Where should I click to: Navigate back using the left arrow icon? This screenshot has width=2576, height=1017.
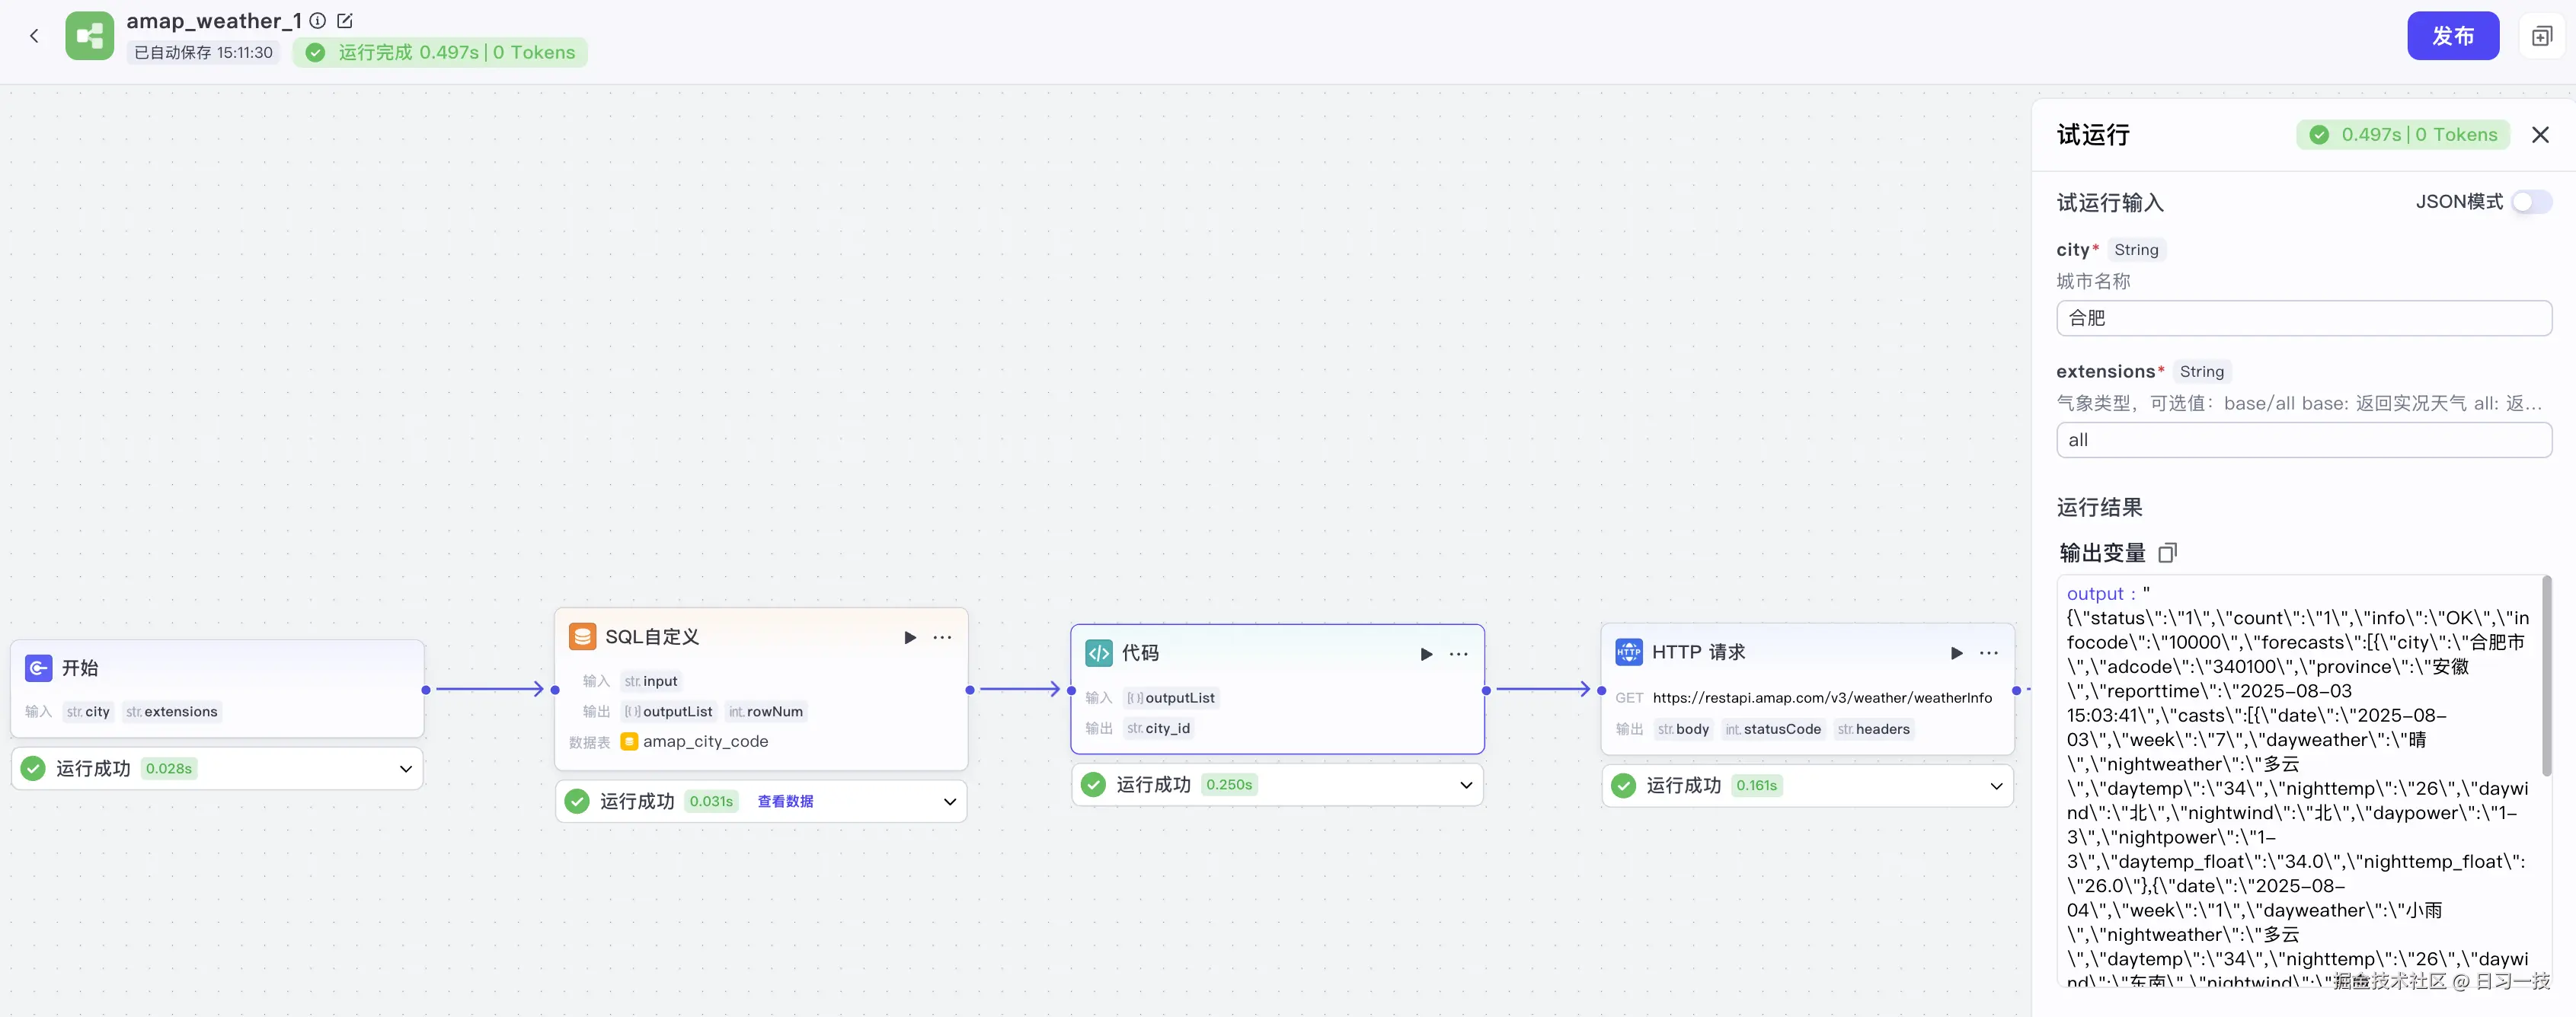click(34, 35)
